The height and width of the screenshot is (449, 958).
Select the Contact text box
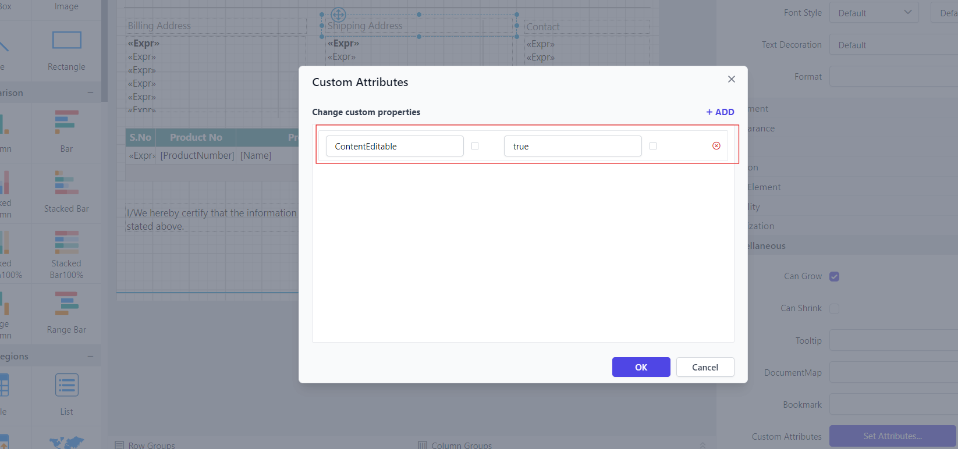[x=587, y=27]
